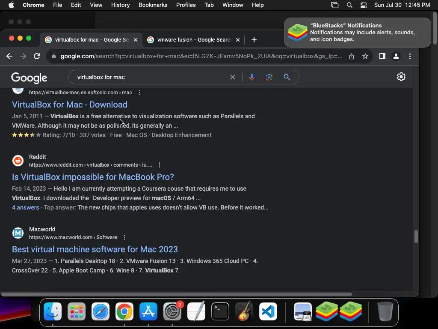Open App Store from the Dock
The height and width of the screenshot is (329, 438).
[x=148, y=311]
